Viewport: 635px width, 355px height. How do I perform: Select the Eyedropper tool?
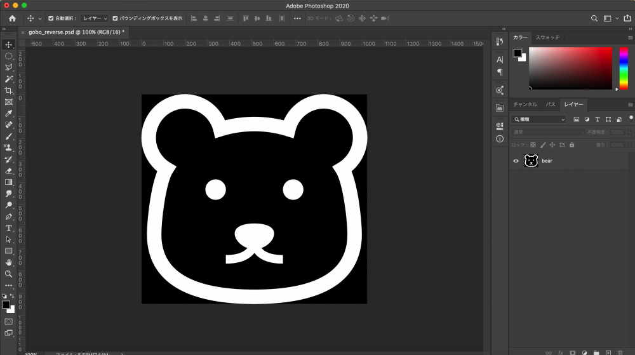(x=9, y=113)
